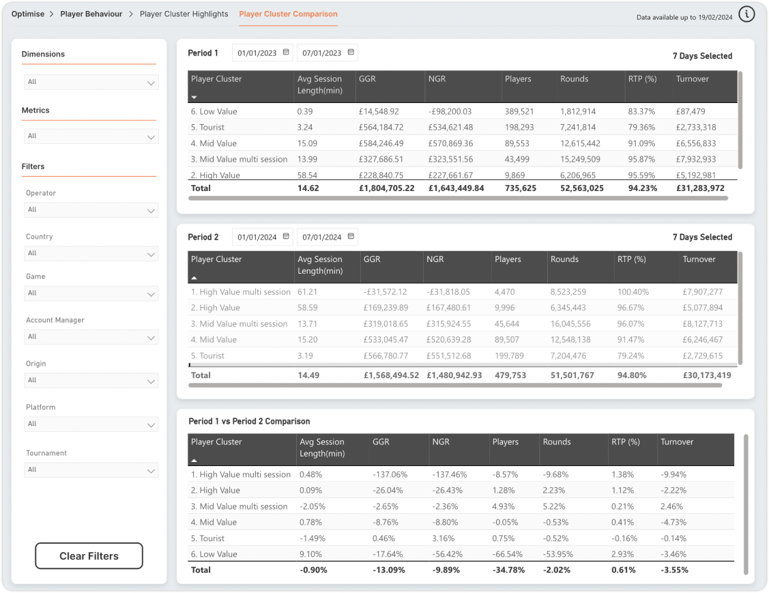Screen dimensions: 769x593
Task: Sort Period 1 table by GGR column header
Action: (x=367, y=79)
